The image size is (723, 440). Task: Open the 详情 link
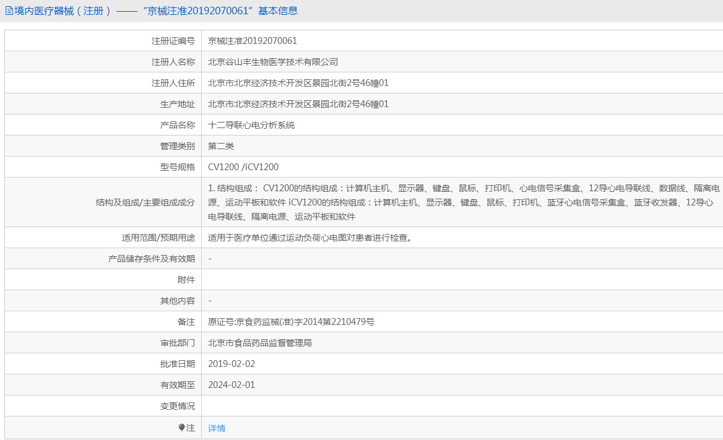click(217, 428)
